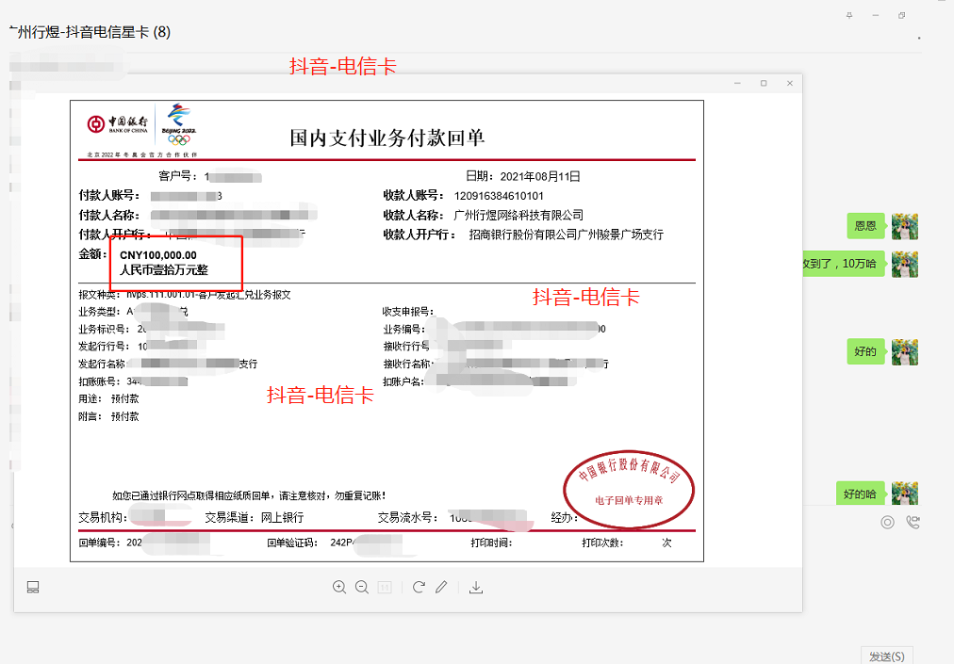Close the image viewer window
954x664 pixels.
pyautogui.click(x=790, y=83)
